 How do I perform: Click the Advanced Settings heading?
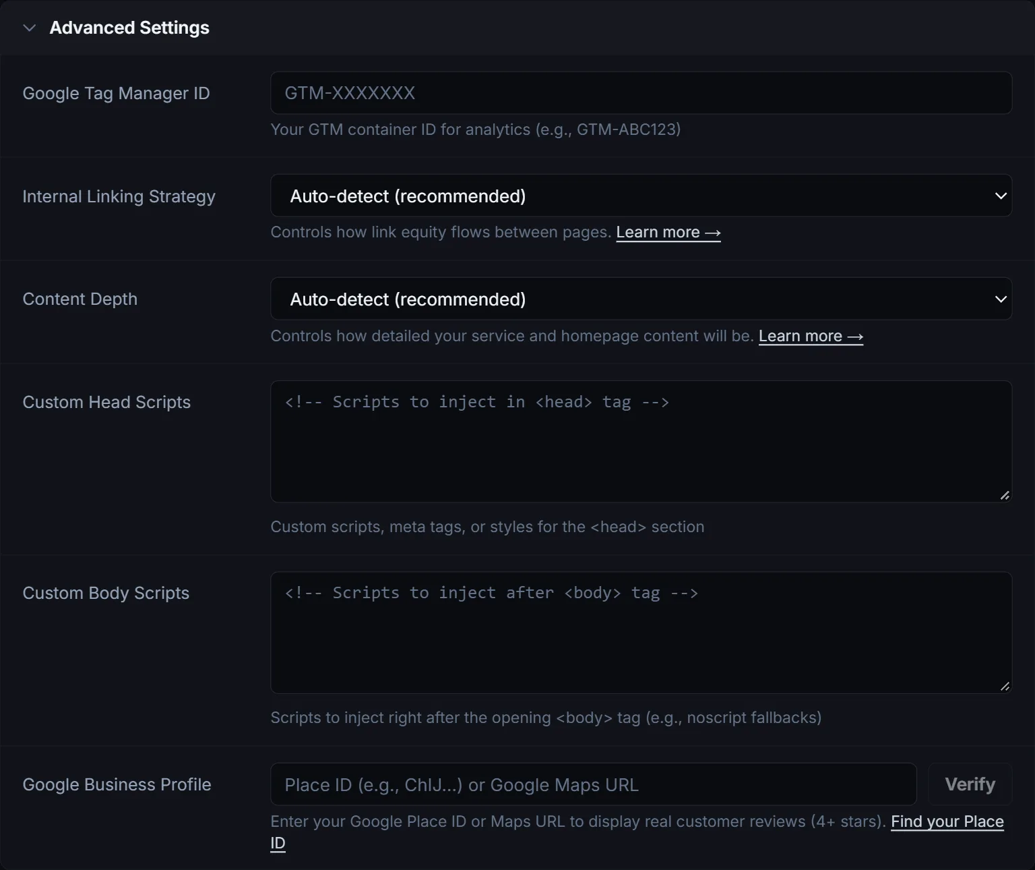pos(129,28)
